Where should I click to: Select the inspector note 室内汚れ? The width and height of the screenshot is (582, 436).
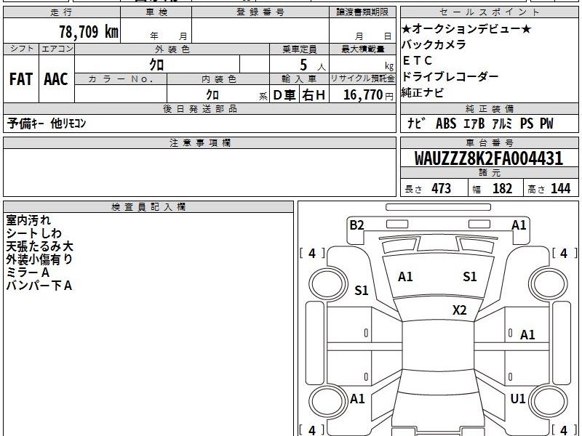click(28, 220)
